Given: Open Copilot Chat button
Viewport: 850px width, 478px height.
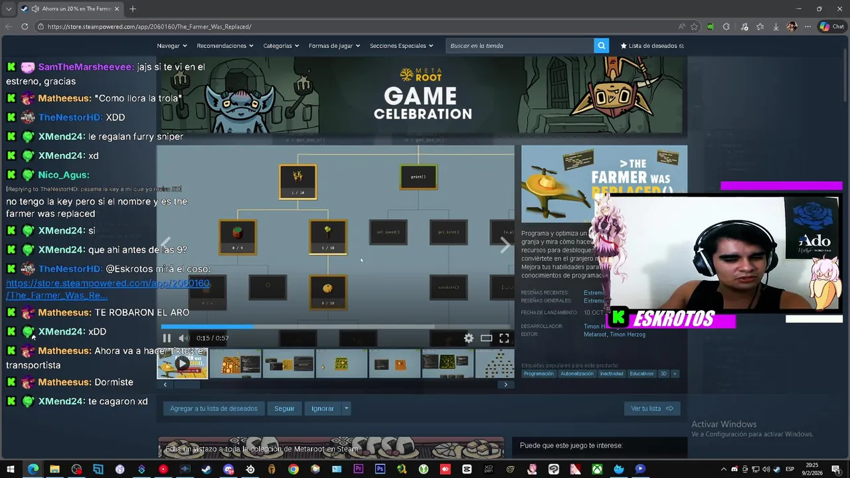Looking at the screenshot, I should 831,27.
